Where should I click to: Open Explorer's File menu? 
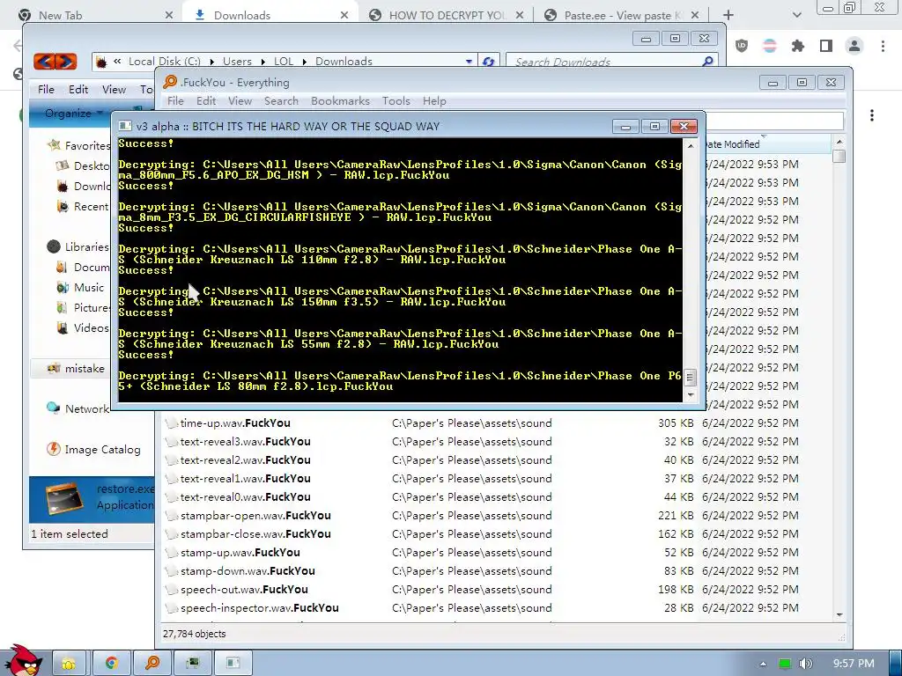(46, 90)
